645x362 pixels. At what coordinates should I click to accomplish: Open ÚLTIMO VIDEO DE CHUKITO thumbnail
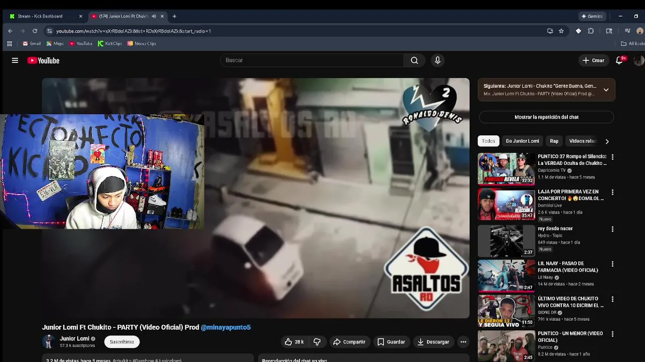tap(506, 311)
